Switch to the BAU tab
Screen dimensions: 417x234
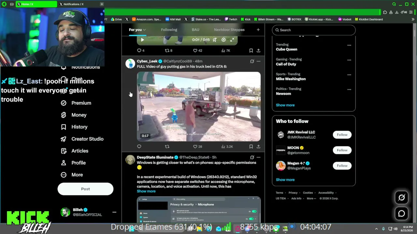point(195,30)
